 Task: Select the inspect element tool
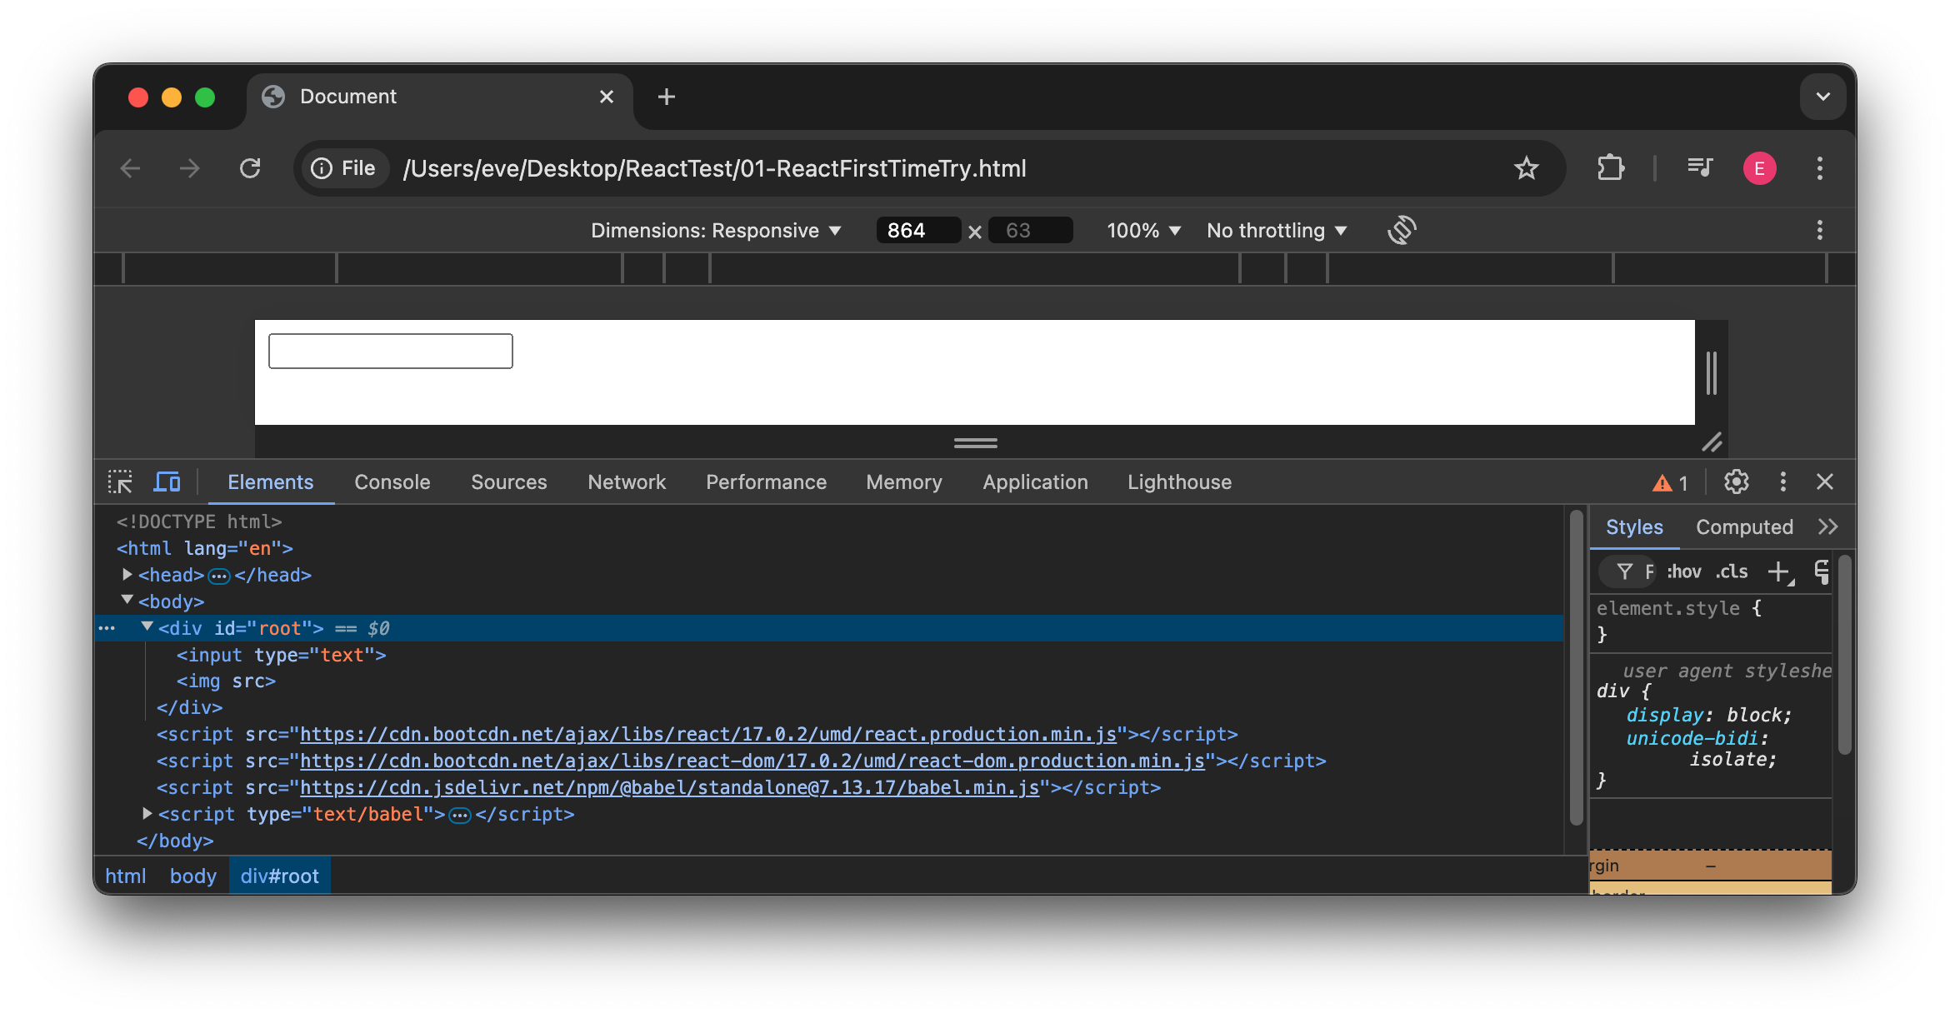120,482
